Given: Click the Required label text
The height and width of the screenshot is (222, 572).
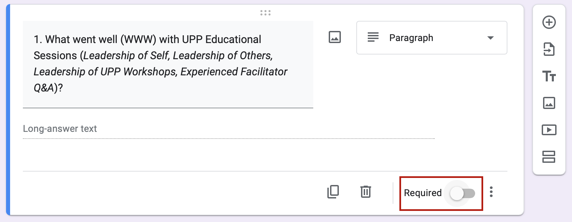Looking at the screenshot, I should (423, 193).
